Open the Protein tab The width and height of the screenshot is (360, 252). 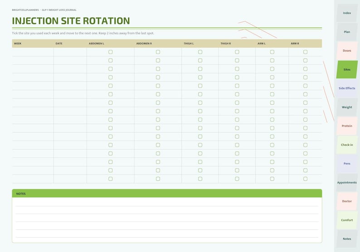coord(347,126)
